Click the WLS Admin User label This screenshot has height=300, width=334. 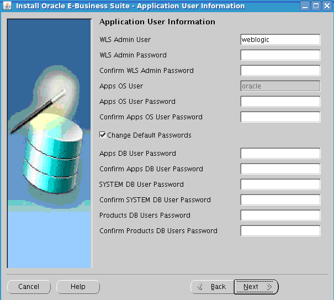(x=125, y=40)
